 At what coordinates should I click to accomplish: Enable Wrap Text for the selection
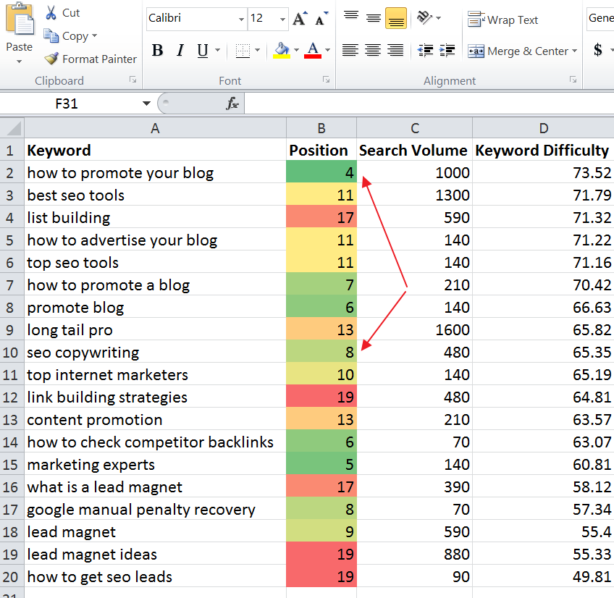click(503, 20)
